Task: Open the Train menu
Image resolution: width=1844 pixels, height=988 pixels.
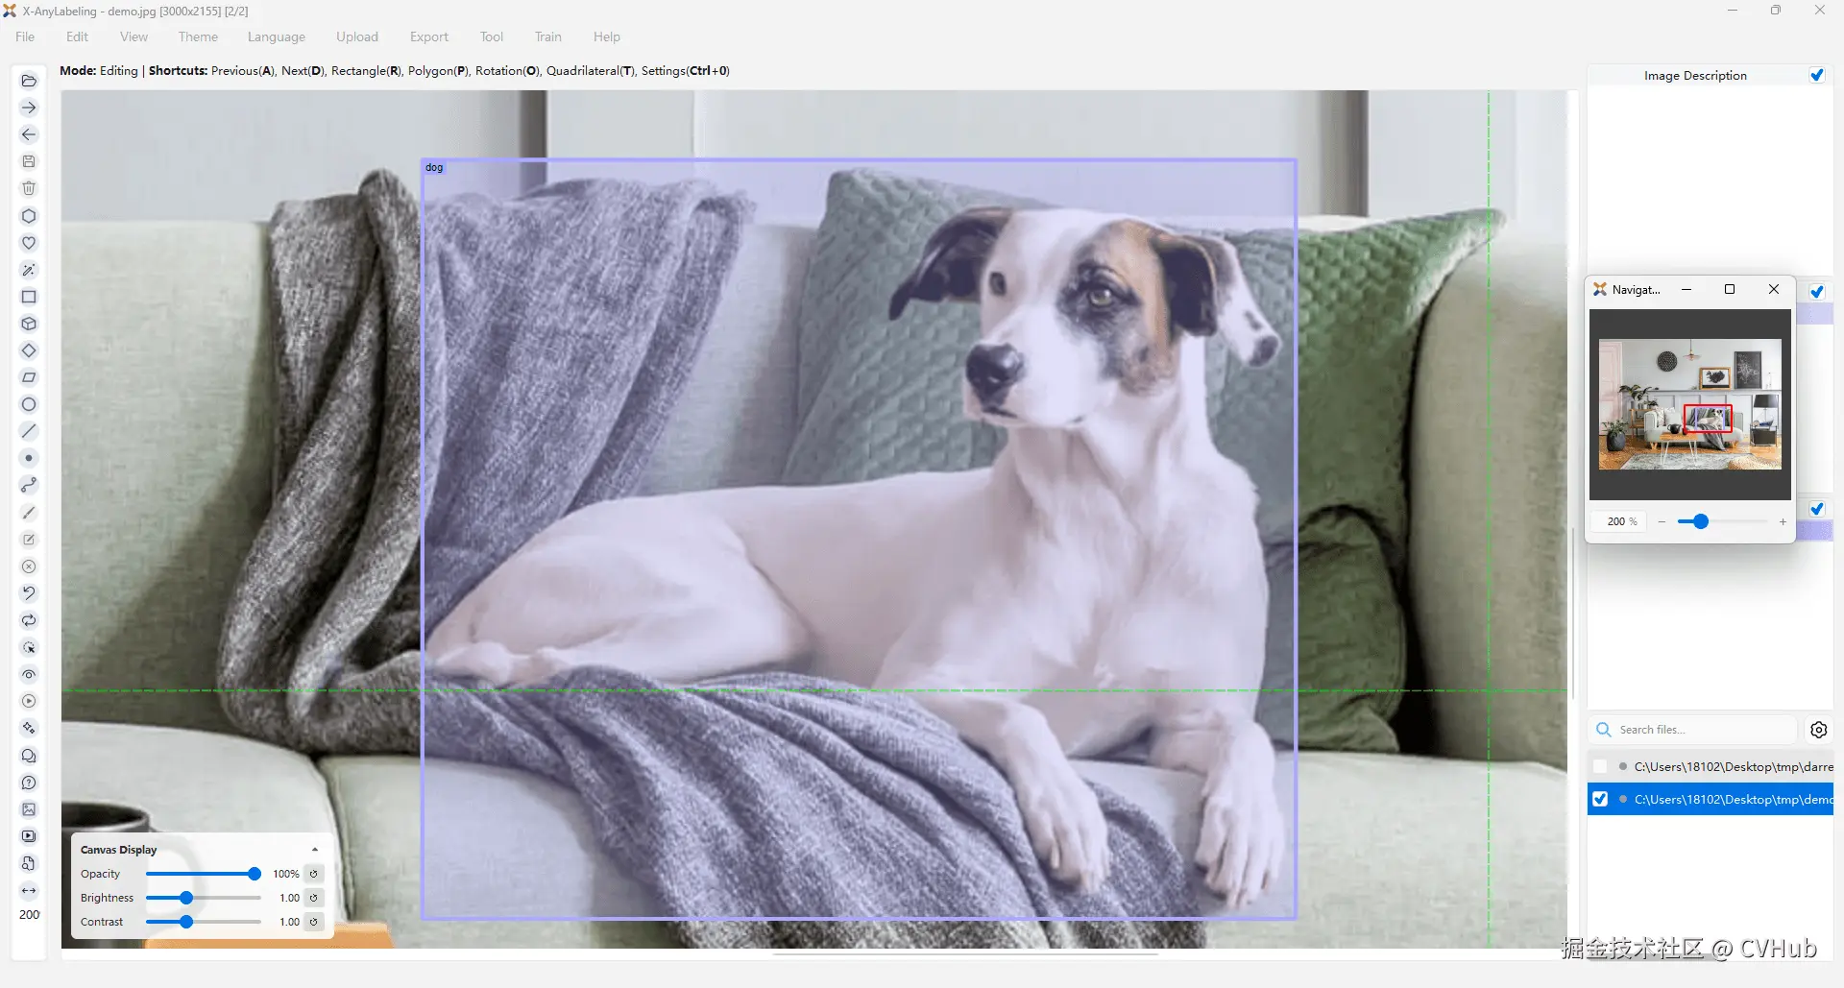Action: click(x=548, y=36)
